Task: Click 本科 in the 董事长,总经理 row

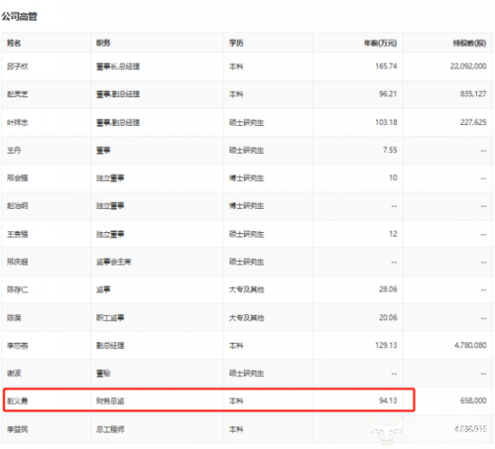Action: coord(236,67)
